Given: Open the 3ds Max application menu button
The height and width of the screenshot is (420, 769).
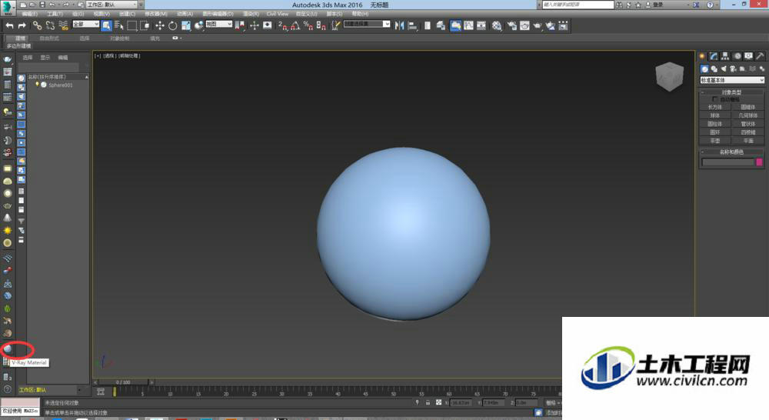Looking at the screenshot, I should pos(8,8).
